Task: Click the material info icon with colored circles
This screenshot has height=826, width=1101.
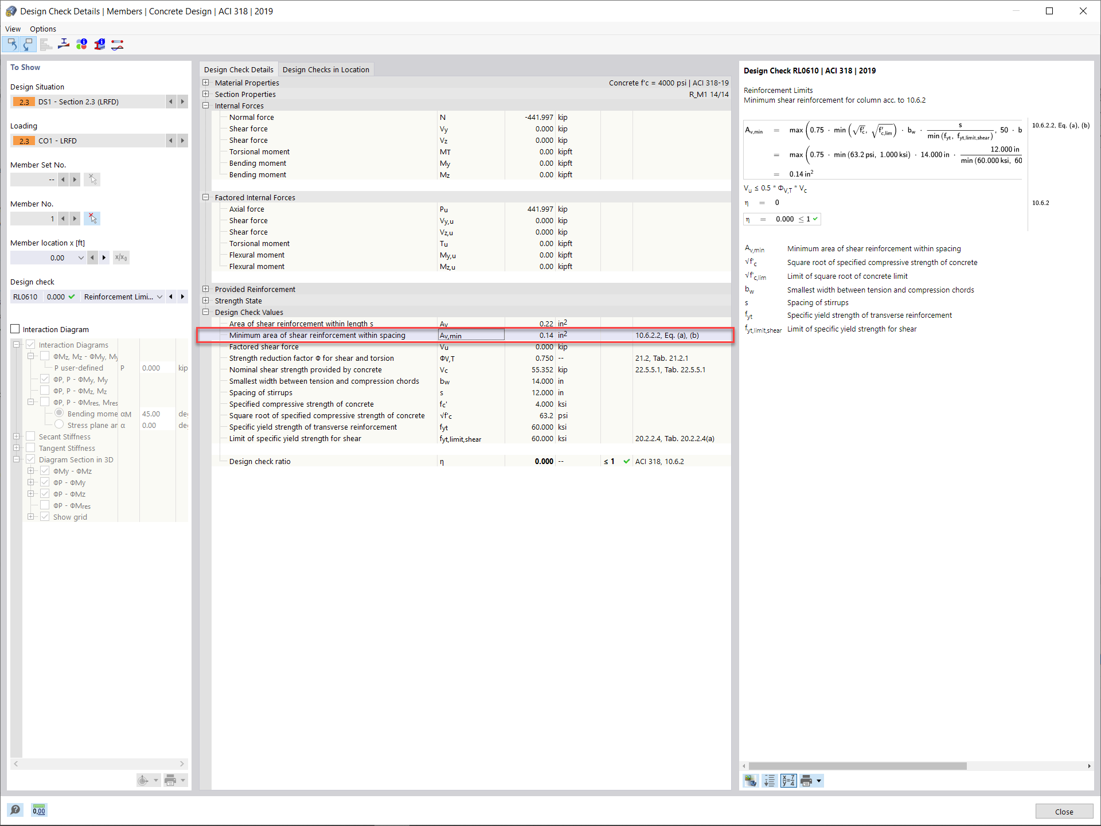Action: 81,44
